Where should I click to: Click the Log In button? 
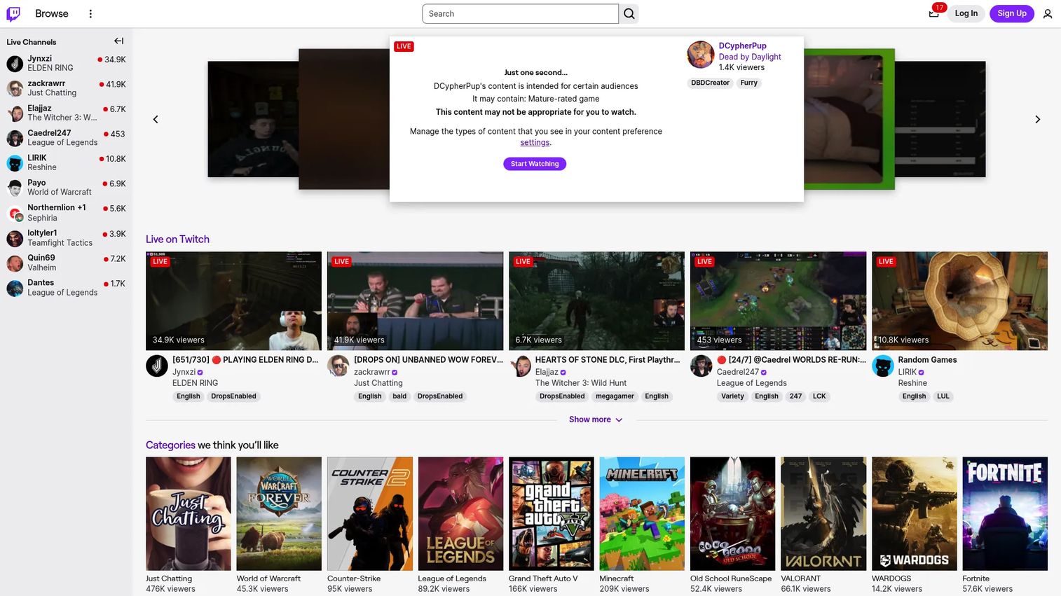[x=966, y=13]
